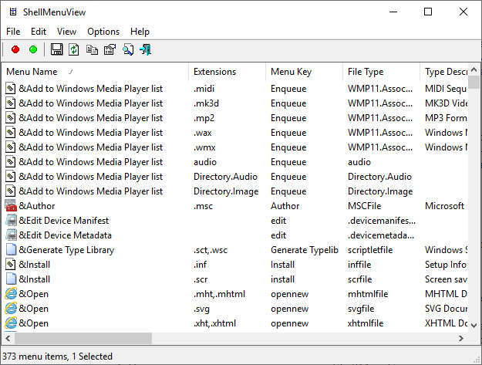The image size is (482, 365).
Task: Open the File menu
Action: pyautogui.click(x=13, y=32)
